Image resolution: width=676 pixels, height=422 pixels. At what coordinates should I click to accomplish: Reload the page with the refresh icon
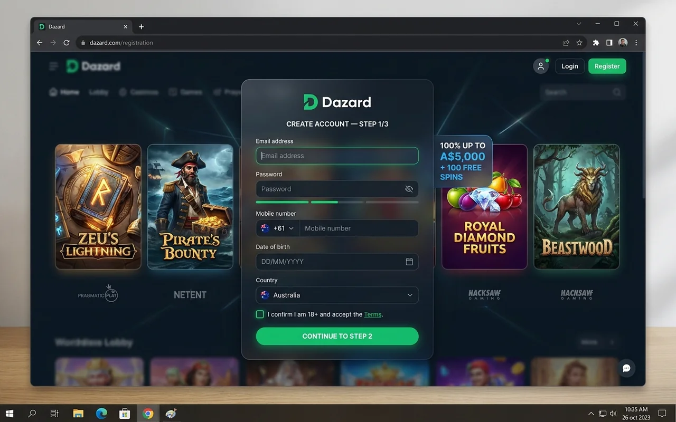pos(67,43)
